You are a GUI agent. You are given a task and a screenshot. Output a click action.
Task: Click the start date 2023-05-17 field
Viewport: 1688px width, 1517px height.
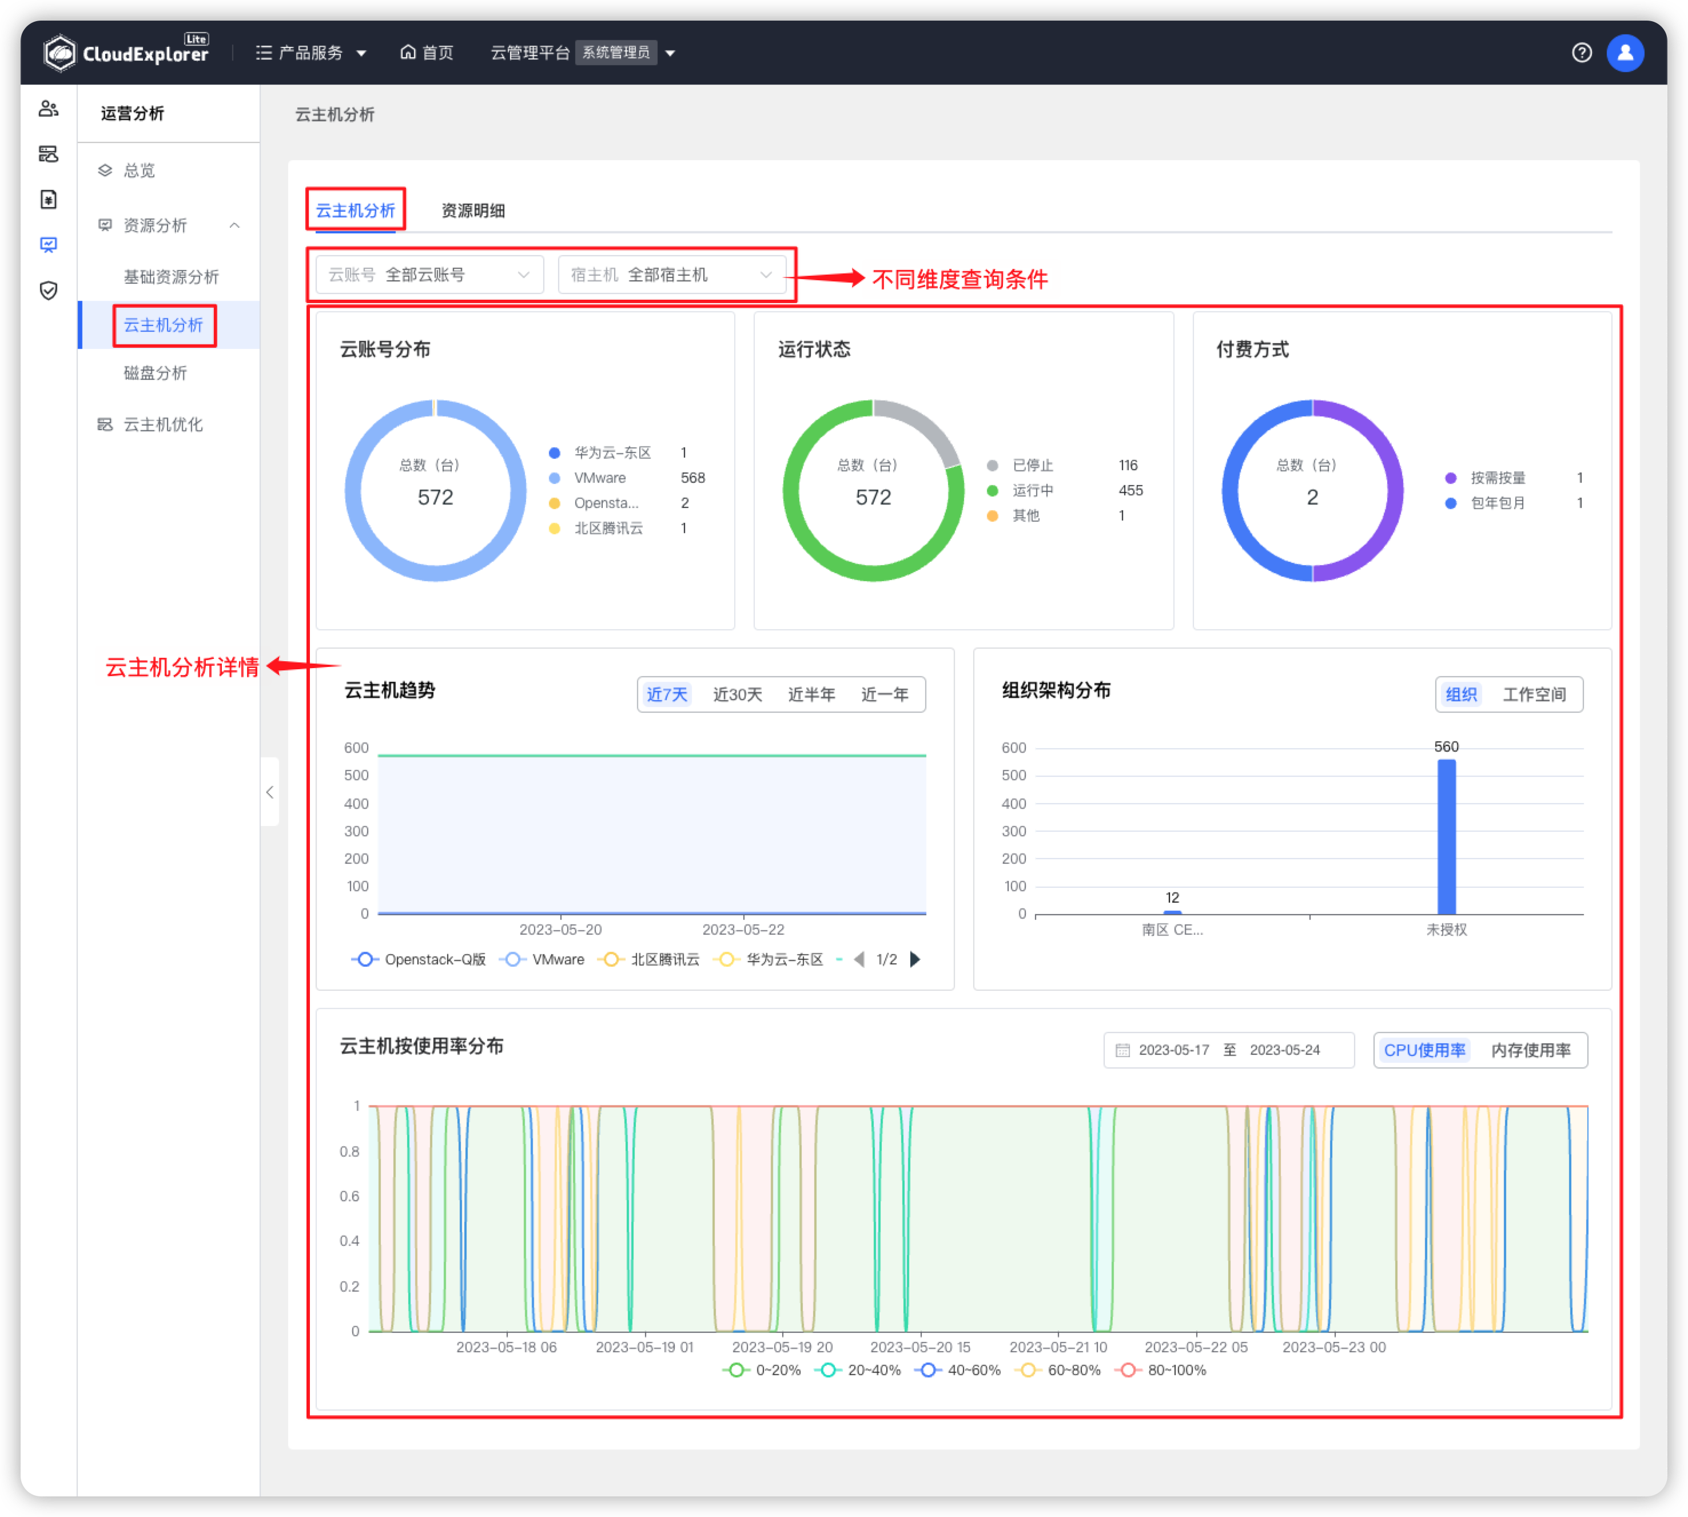pos(1173,1050)
